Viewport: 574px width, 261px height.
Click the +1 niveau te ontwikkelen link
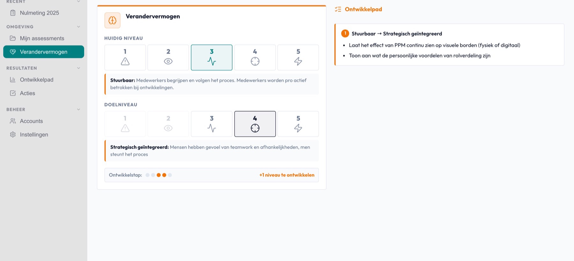click(x=287, y=175)
